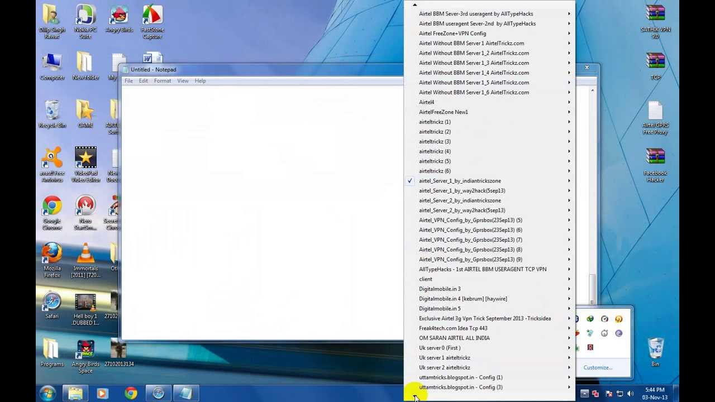The height and width of the screenshot is (402, 715).
Task: Open Windows Media Player from the taskbar
Action: tap(102, 394)
